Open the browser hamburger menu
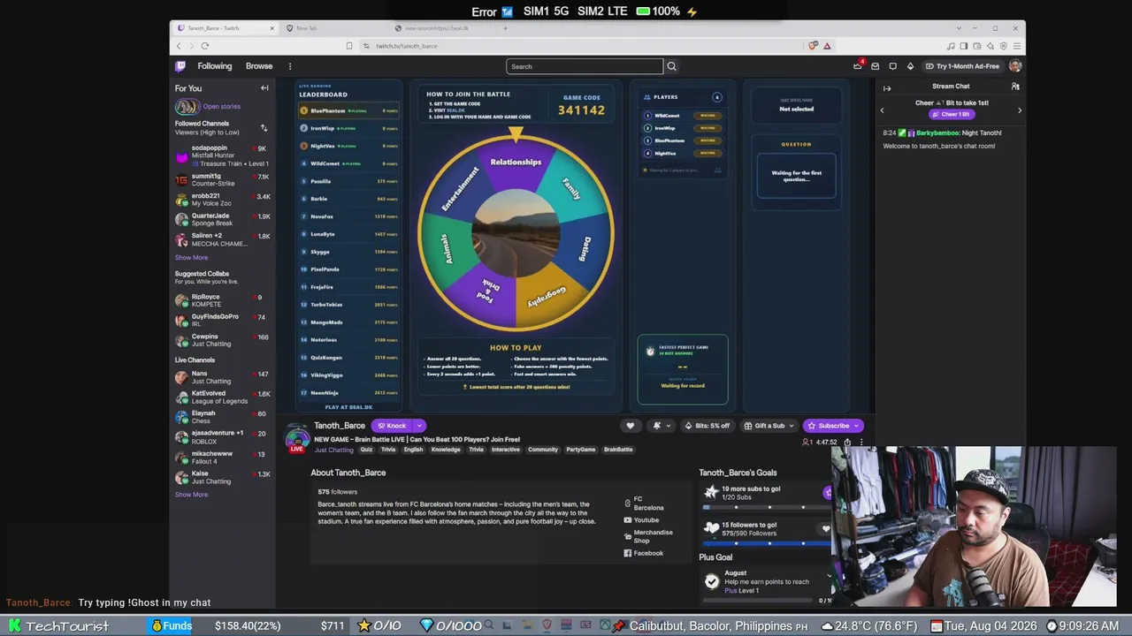1132x636 pixels. click(x=1015, y=46)
